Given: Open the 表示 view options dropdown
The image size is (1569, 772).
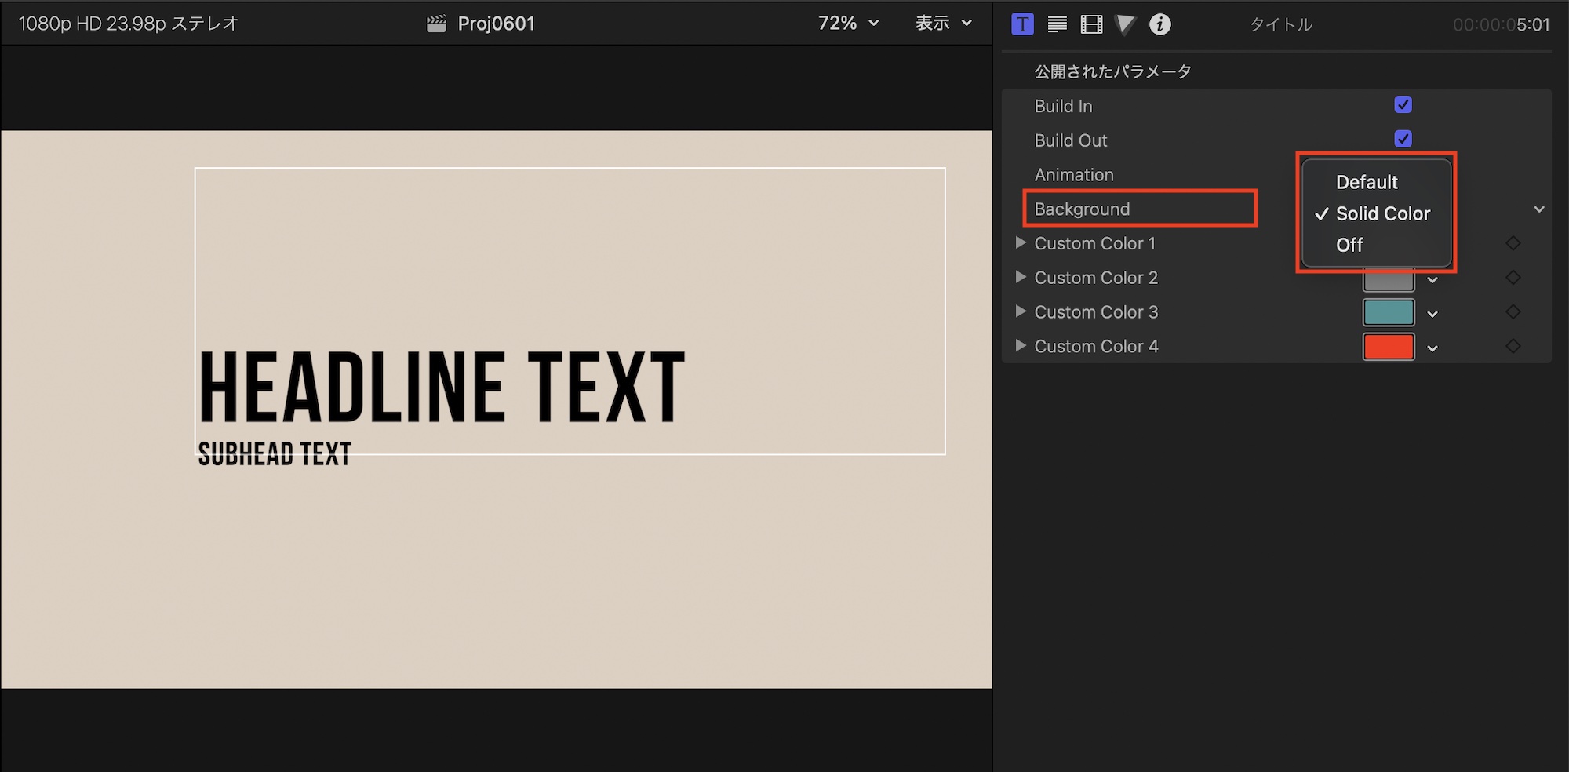Looking at the screenshot, I should click(x=943, y=24).
